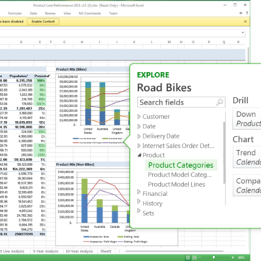Focus the Search fields box

(181, 102)
